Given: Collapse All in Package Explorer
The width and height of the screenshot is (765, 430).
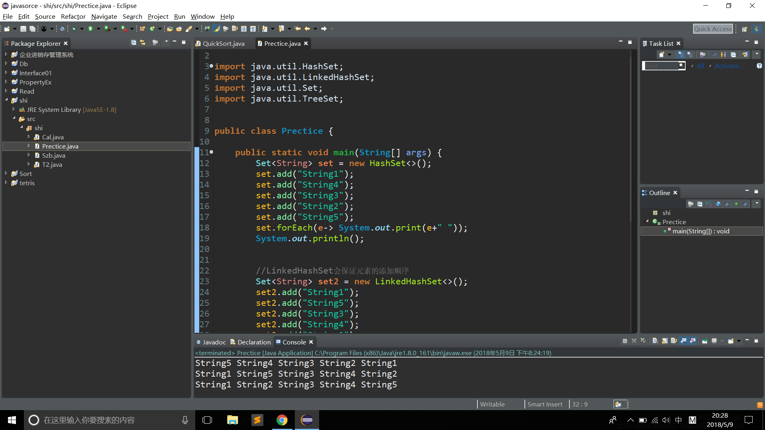Looking at the screenshot, I should point(133,43).
